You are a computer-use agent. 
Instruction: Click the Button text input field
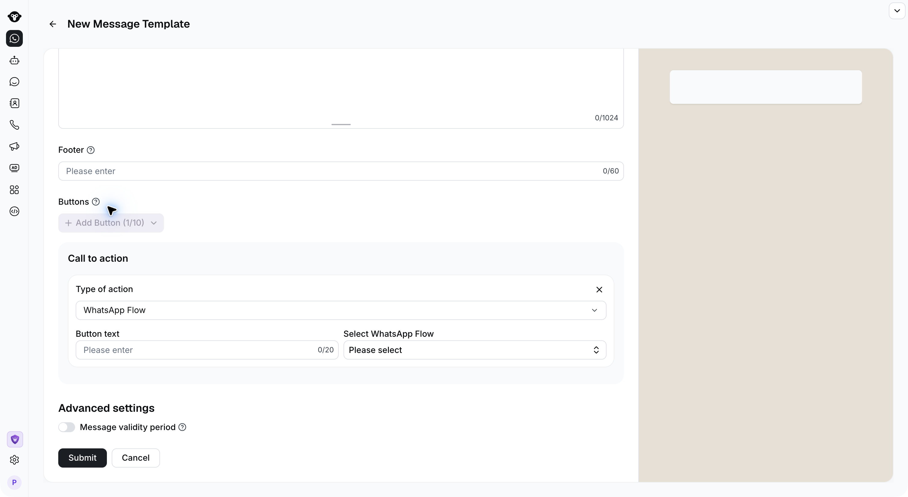[x=207, y=350]
